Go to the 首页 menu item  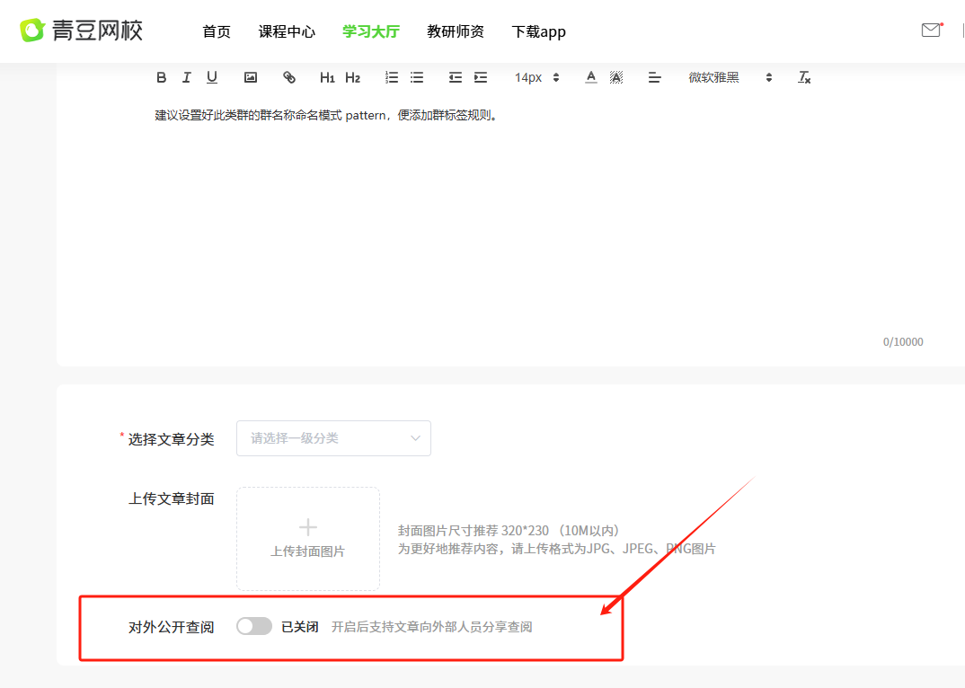(217, 31)
